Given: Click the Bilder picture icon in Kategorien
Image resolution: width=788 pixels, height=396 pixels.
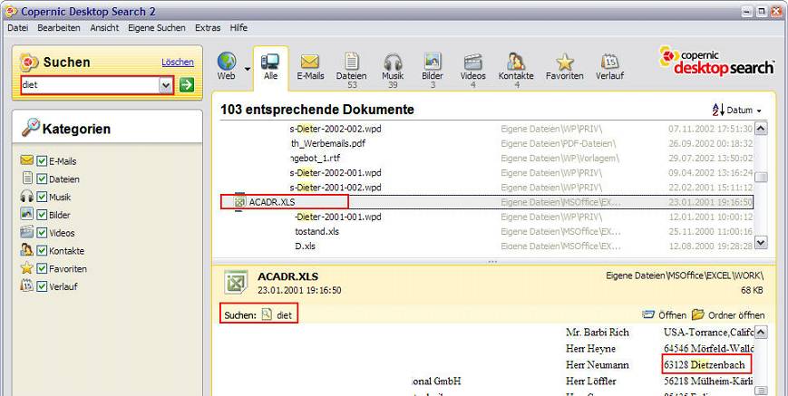Looking at the screenshot, I should coord(26,214).
